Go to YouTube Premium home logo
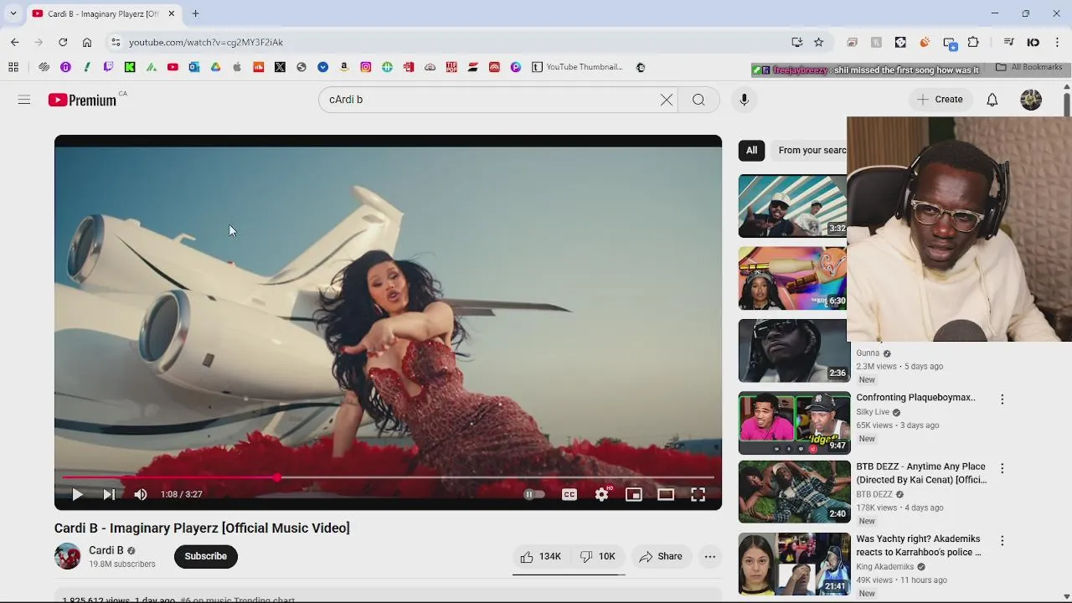This screenshot has width=1072, height=603. tap(82, 100)
